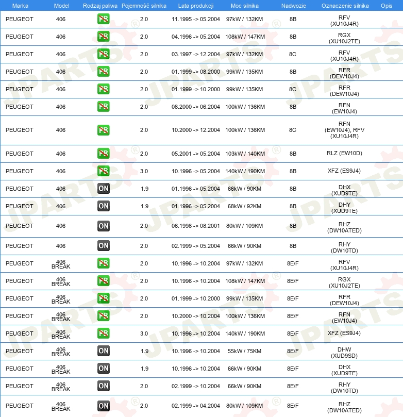Click the Oznaczenie silnika column header
Screen dimensions: 403x417
[345, 6]
